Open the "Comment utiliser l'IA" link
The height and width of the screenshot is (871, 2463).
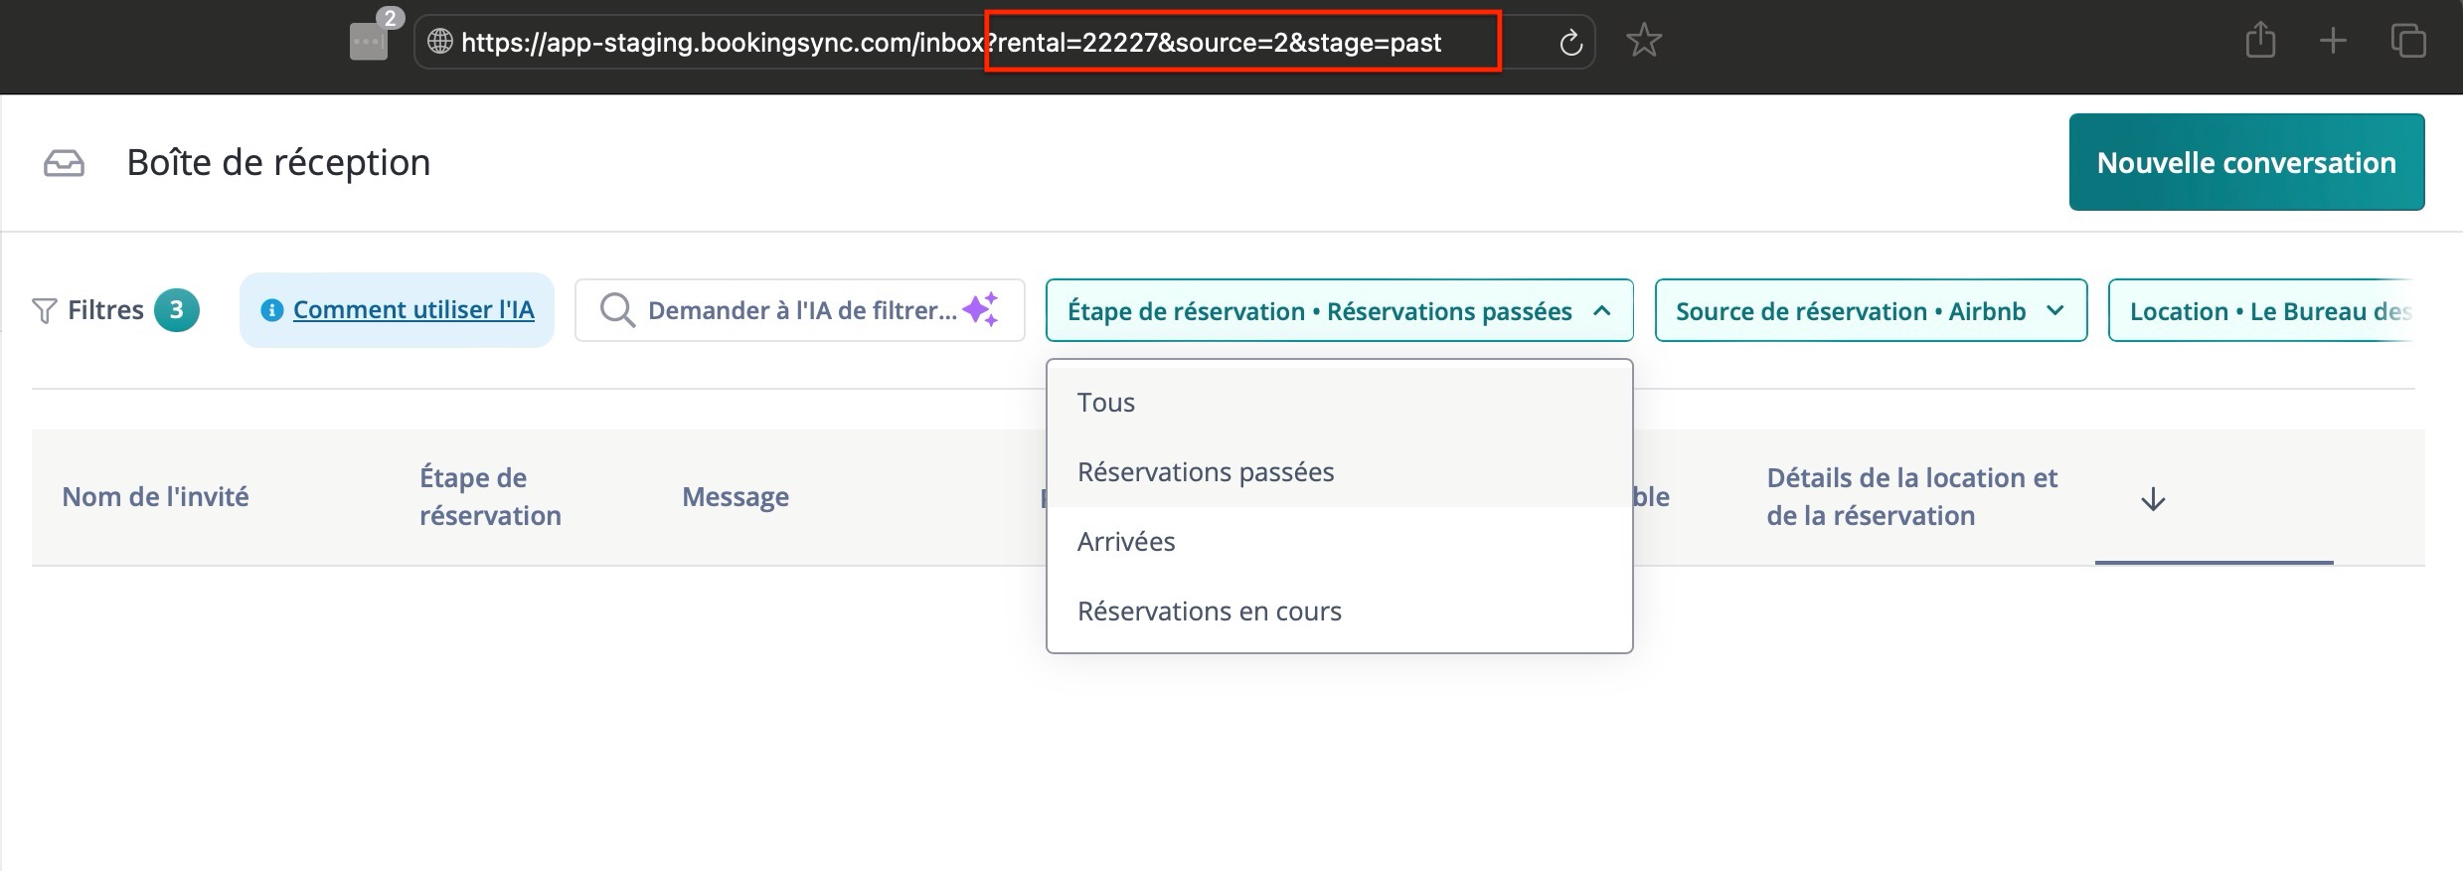tap(412, 310)
